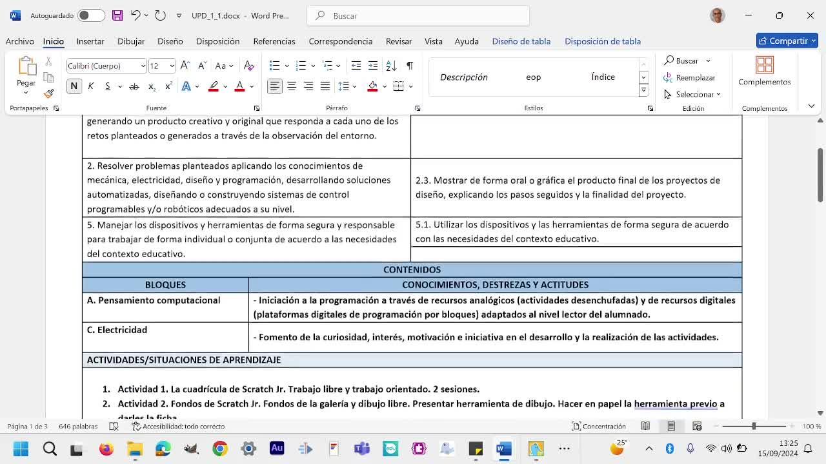This screenshot has height=464, width=826.
Task: Open the Insertar ribbon tab
Action: 90,41
